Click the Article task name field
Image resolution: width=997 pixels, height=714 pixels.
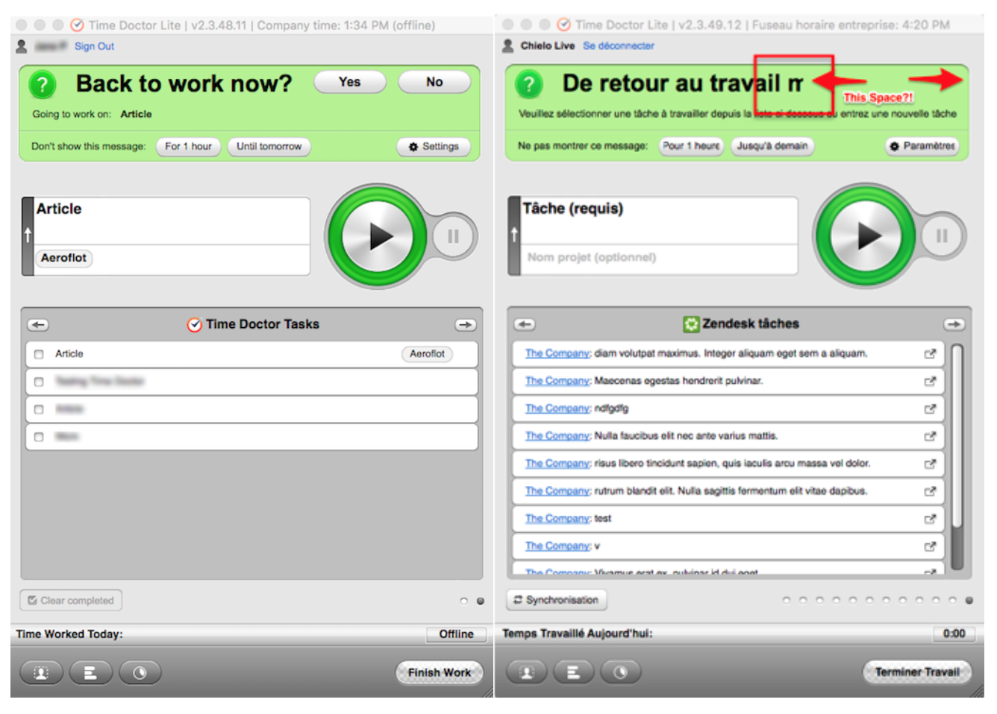coord(172,221)
